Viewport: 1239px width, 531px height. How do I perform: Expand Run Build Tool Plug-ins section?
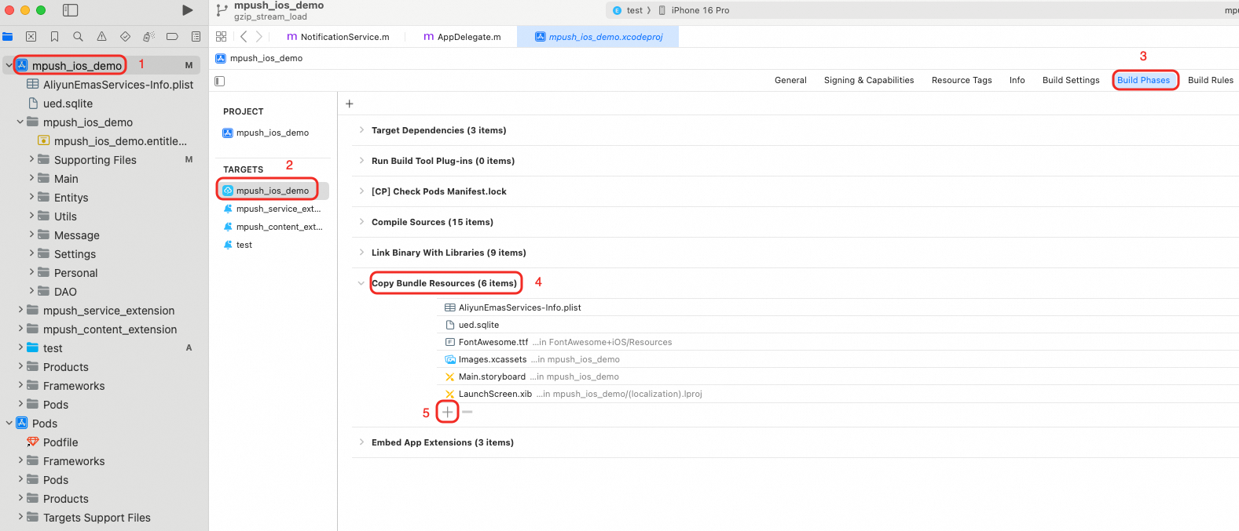click(361, 161)
